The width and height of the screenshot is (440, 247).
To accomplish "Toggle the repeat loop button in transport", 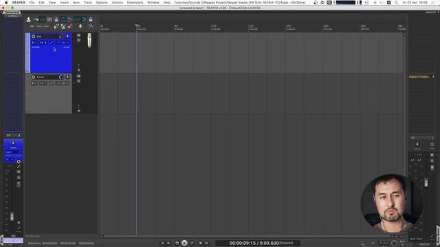I will (x=192, y=243).
